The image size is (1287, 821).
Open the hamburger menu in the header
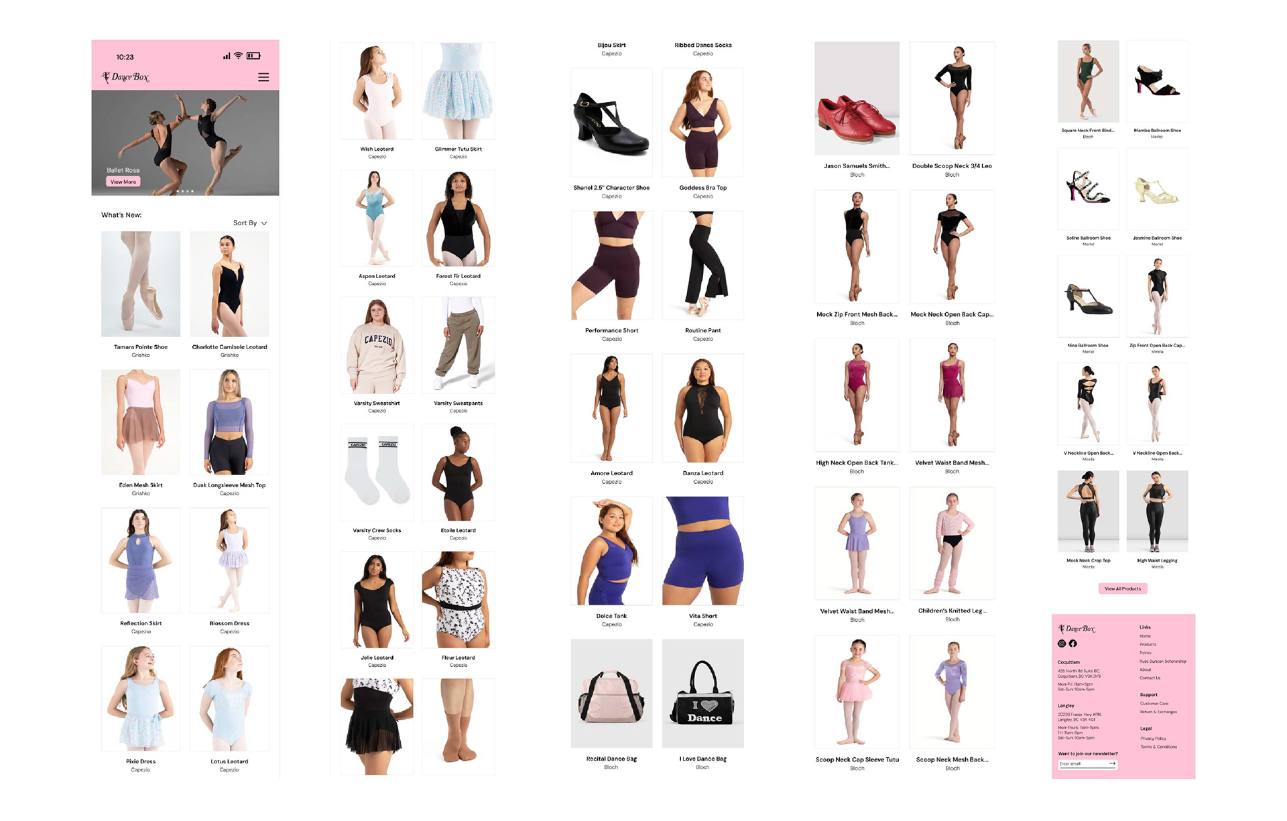click(x=263, y=78)
